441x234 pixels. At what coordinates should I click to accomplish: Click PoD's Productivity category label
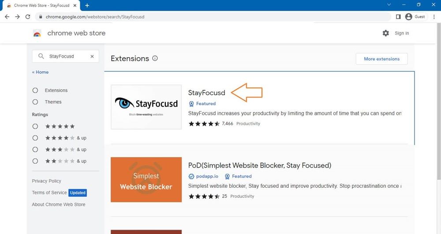pos(242,196)
